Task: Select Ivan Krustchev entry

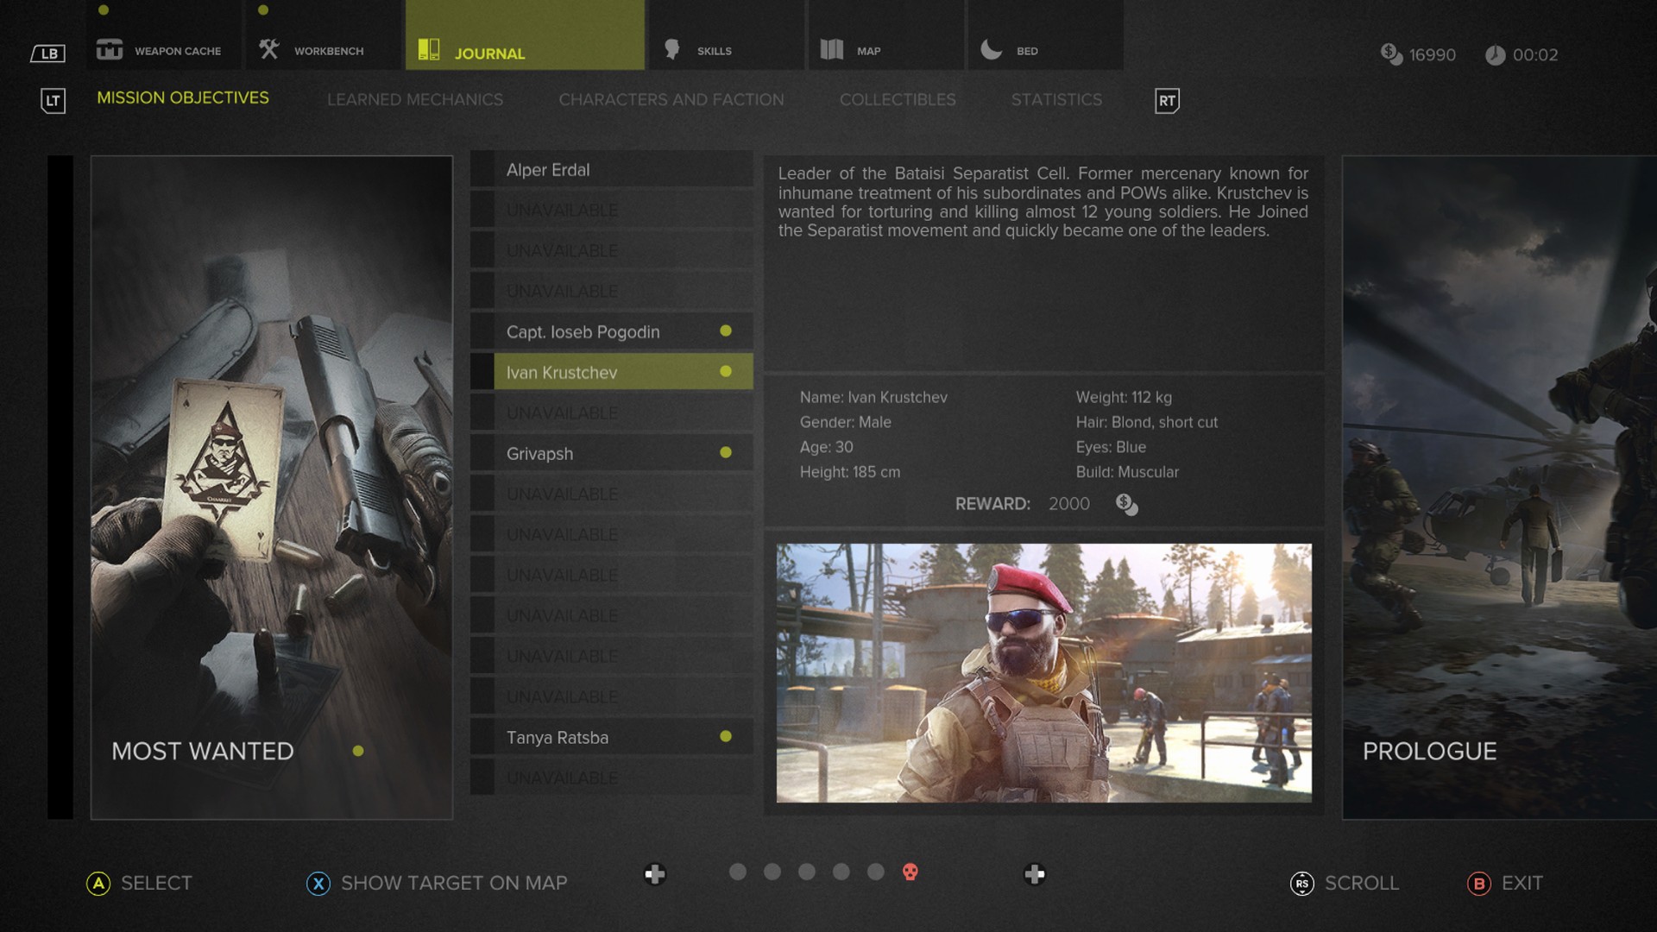Action: (x=612, y=372)
